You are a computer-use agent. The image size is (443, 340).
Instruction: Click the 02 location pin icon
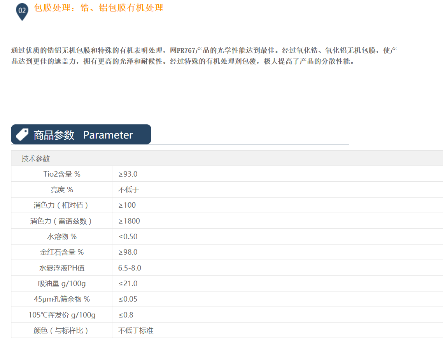(22, 11)
